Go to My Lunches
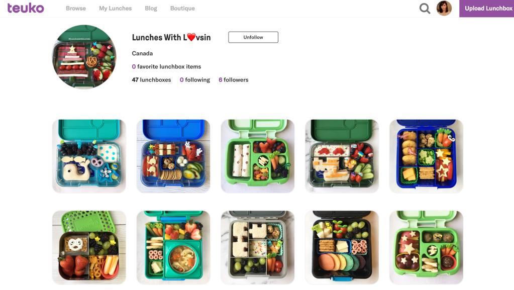This screenshot has width=514, height=290. pos(116,9)
